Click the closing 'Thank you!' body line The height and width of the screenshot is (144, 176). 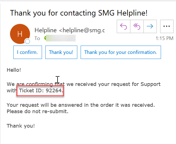tap(21, 126)
